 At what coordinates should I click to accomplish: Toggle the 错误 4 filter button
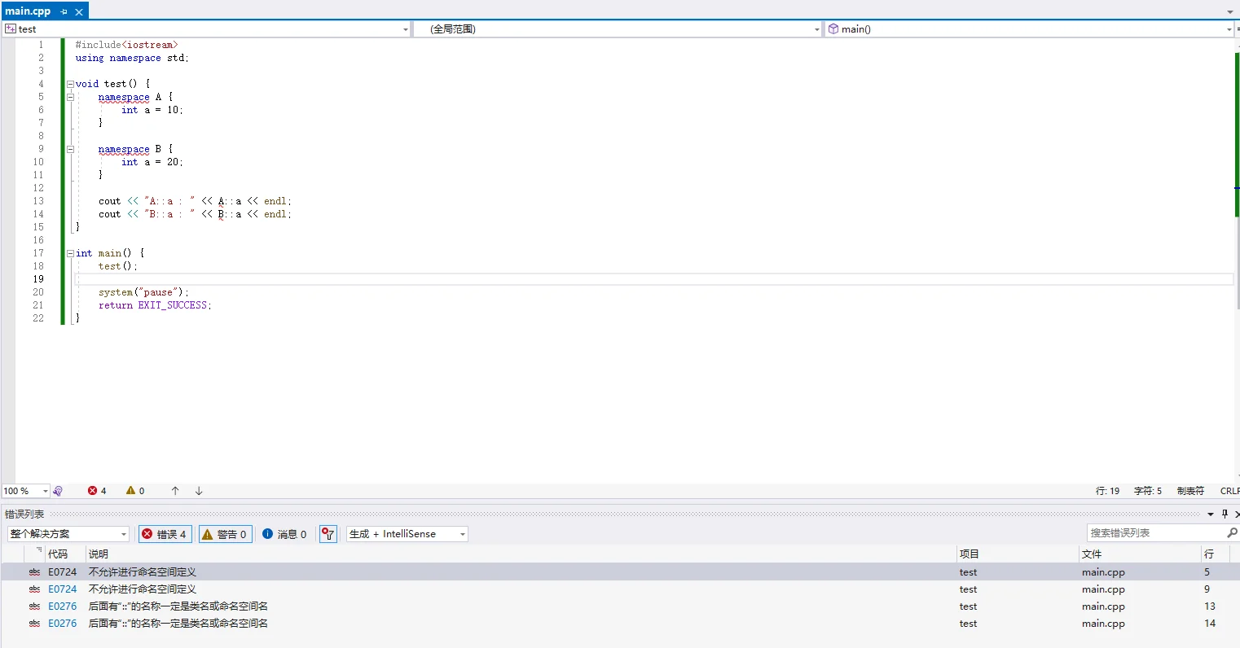[x=165, y=534]
